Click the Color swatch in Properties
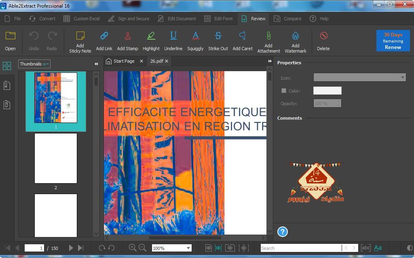Image resolution: width=414 pixels, height=258 pixels. 327,91
